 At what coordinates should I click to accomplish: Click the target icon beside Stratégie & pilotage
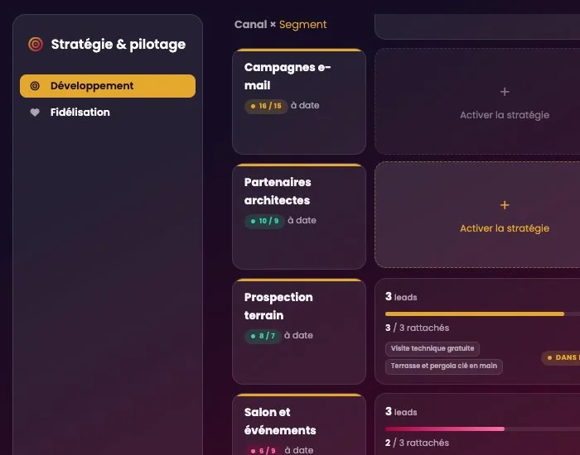[36, 45]
